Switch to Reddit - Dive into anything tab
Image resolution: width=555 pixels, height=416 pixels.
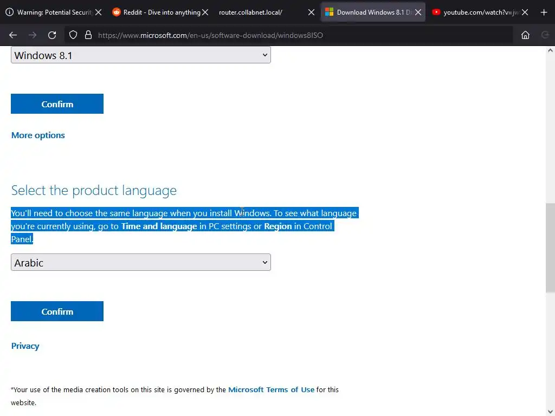click(162, 12)
